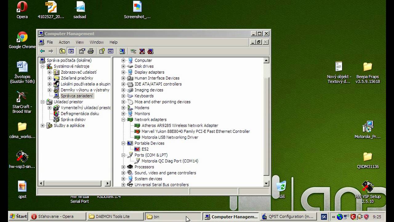The width and height of the screenshot is (394, 222).
Task: Select the StarCraft Brood War desktop icon
Action: click(x=22, y=102)
